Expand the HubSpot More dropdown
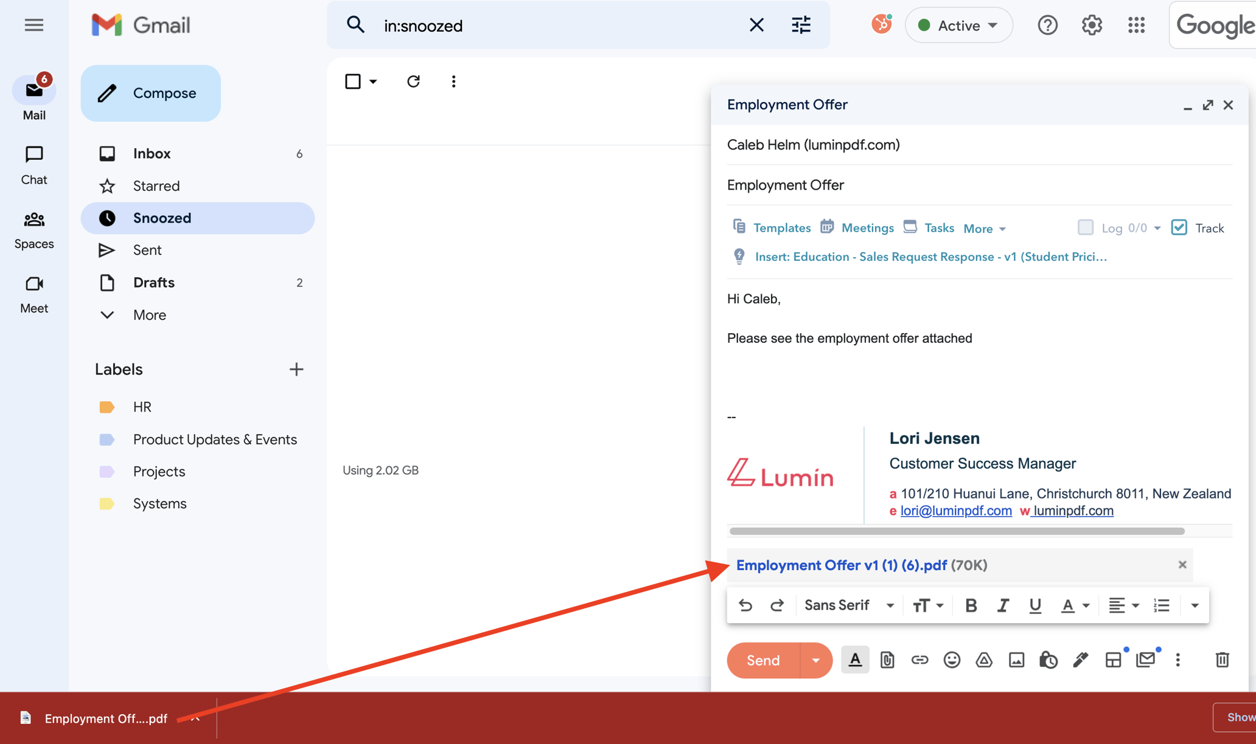This screenshot has height=744, width=1256. 985,229
